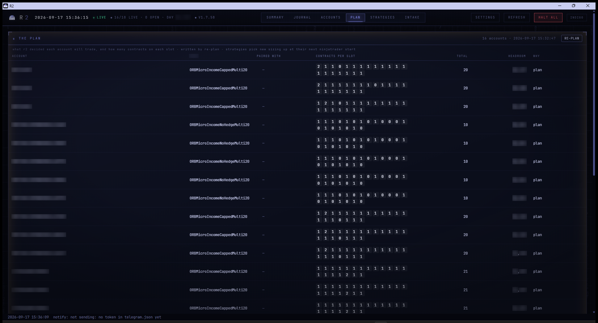Click the telegram notify message in status bar
This screenshot has height=323, width=598.
click(x=107, y=317)
